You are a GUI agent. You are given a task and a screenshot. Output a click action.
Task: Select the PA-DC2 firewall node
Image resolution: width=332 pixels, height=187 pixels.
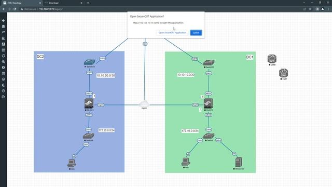click(x=89, y=103)
